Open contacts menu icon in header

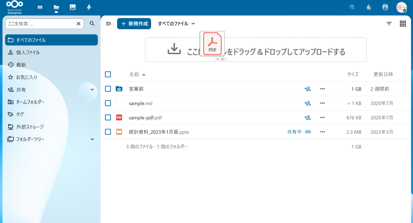(x=385, y=7)
